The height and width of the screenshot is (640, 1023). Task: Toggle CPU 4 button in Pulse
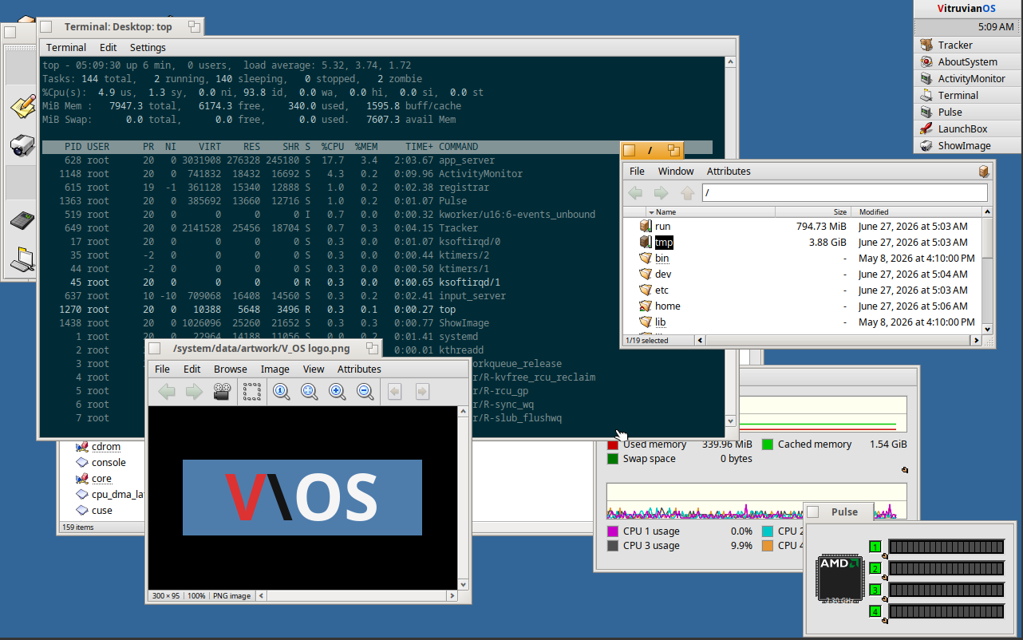coord(875,612)
